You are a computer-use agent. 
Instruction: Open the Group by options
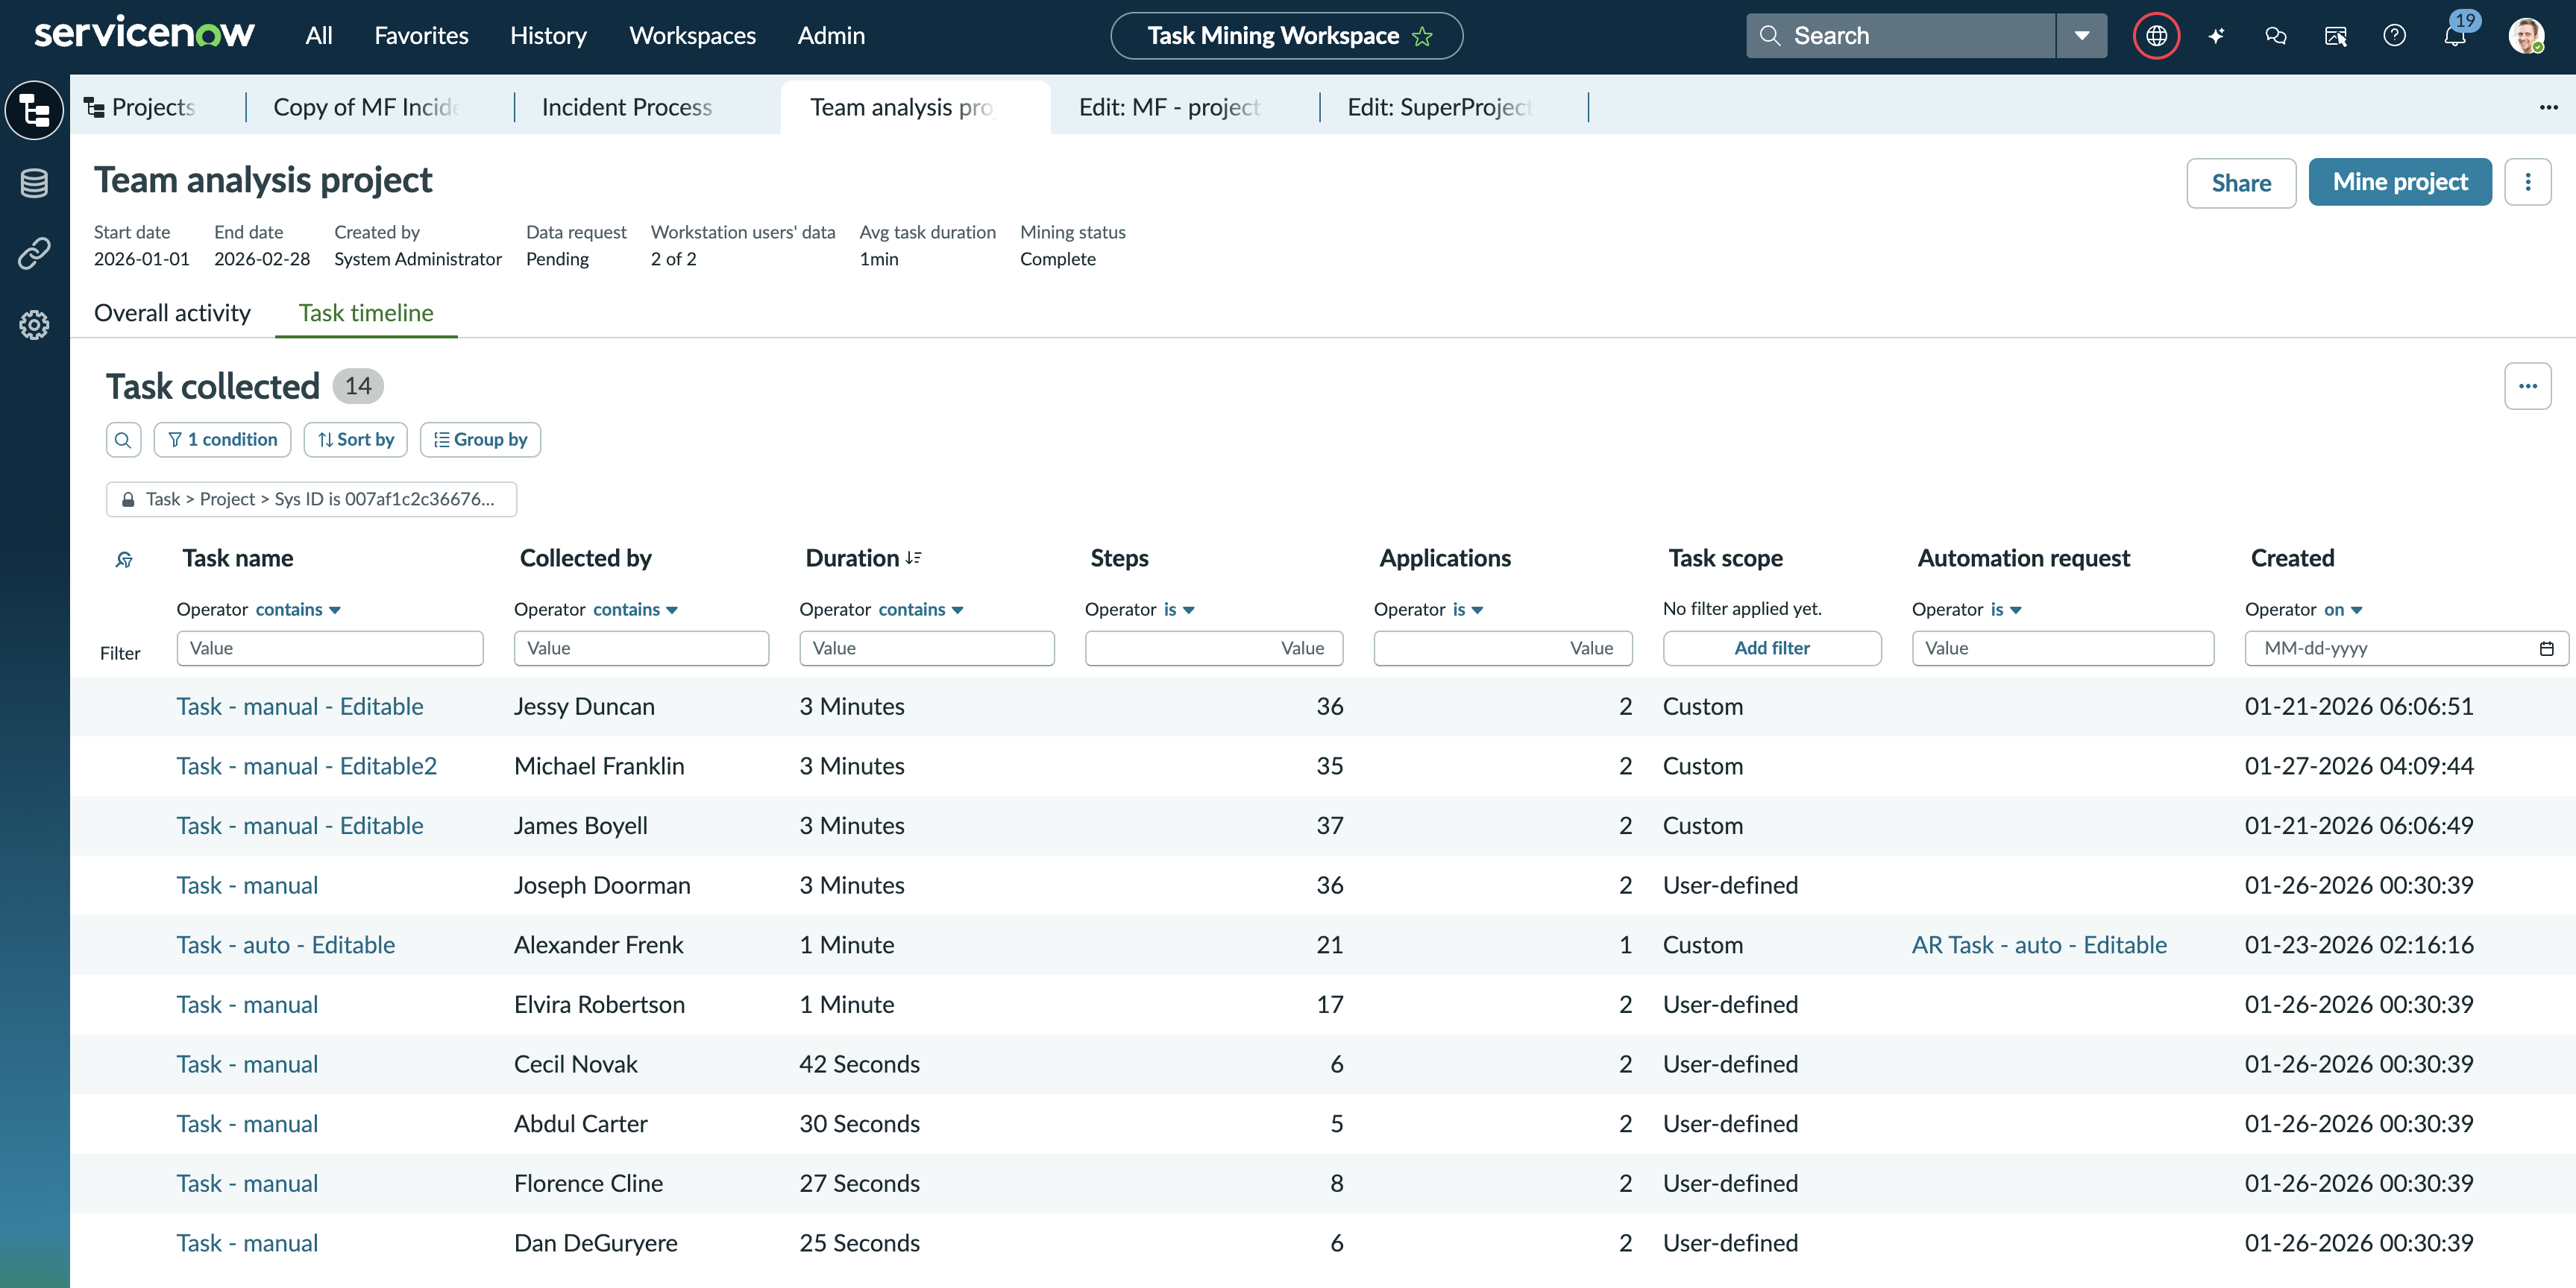coord(480,440)
